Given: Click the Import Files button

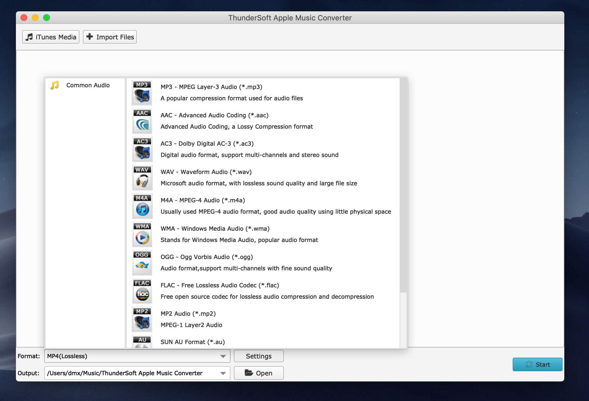Looking at the screenshot, I should point(110,37).
